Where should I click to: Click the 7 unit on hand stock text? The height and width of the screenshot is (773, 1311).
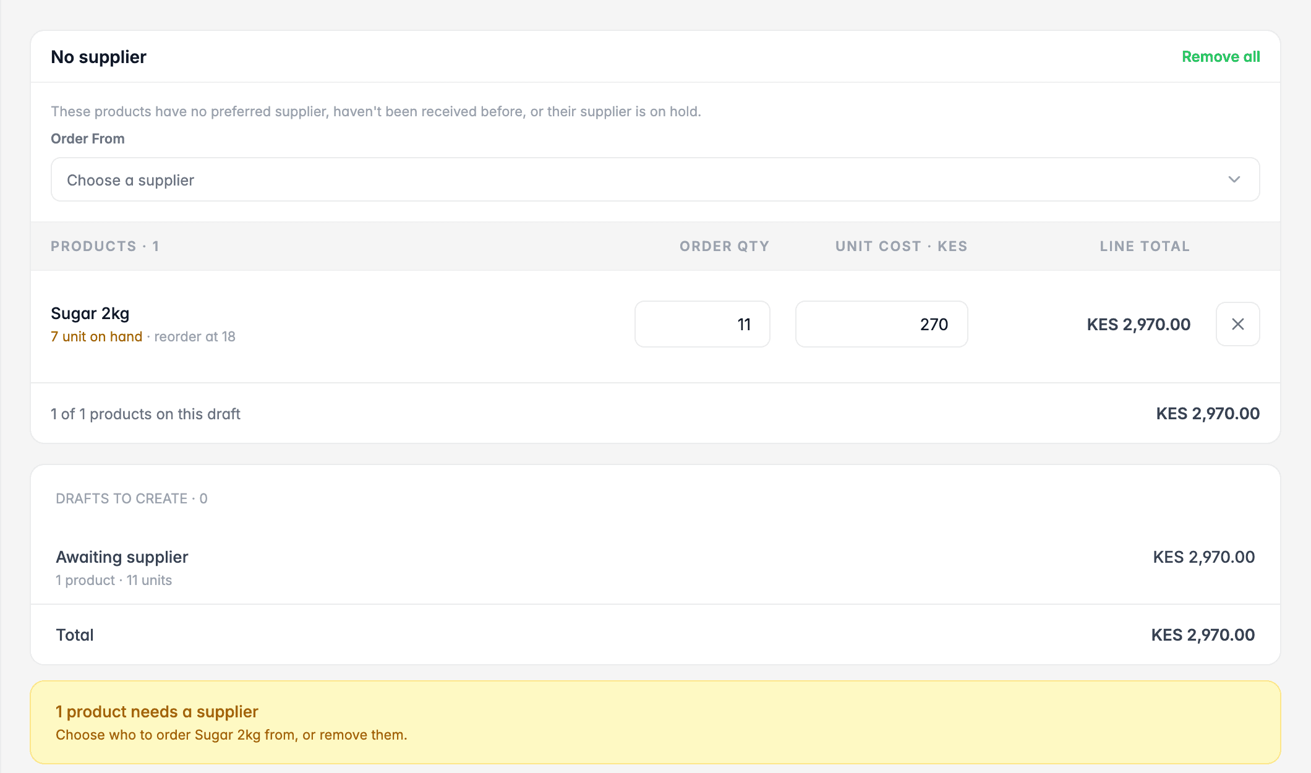[96, 336]
